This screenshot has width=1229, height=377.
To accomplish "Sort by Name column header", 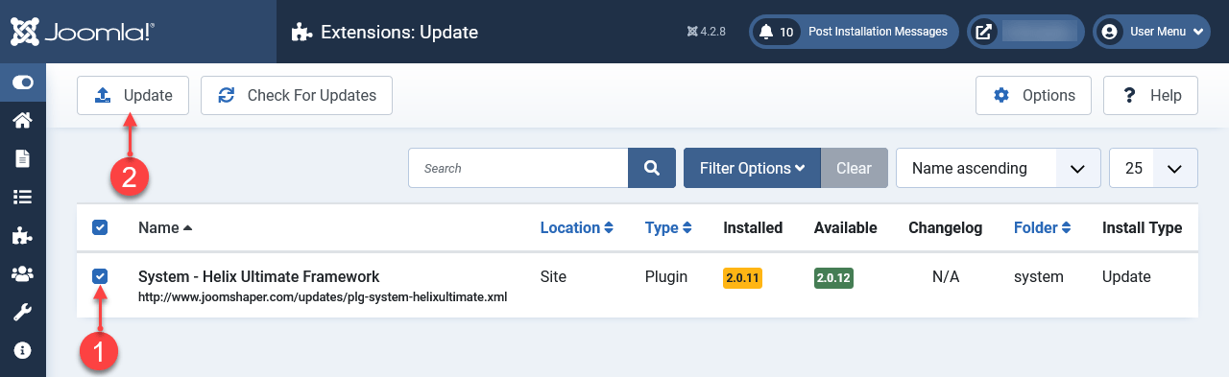I will coord(165,227).
